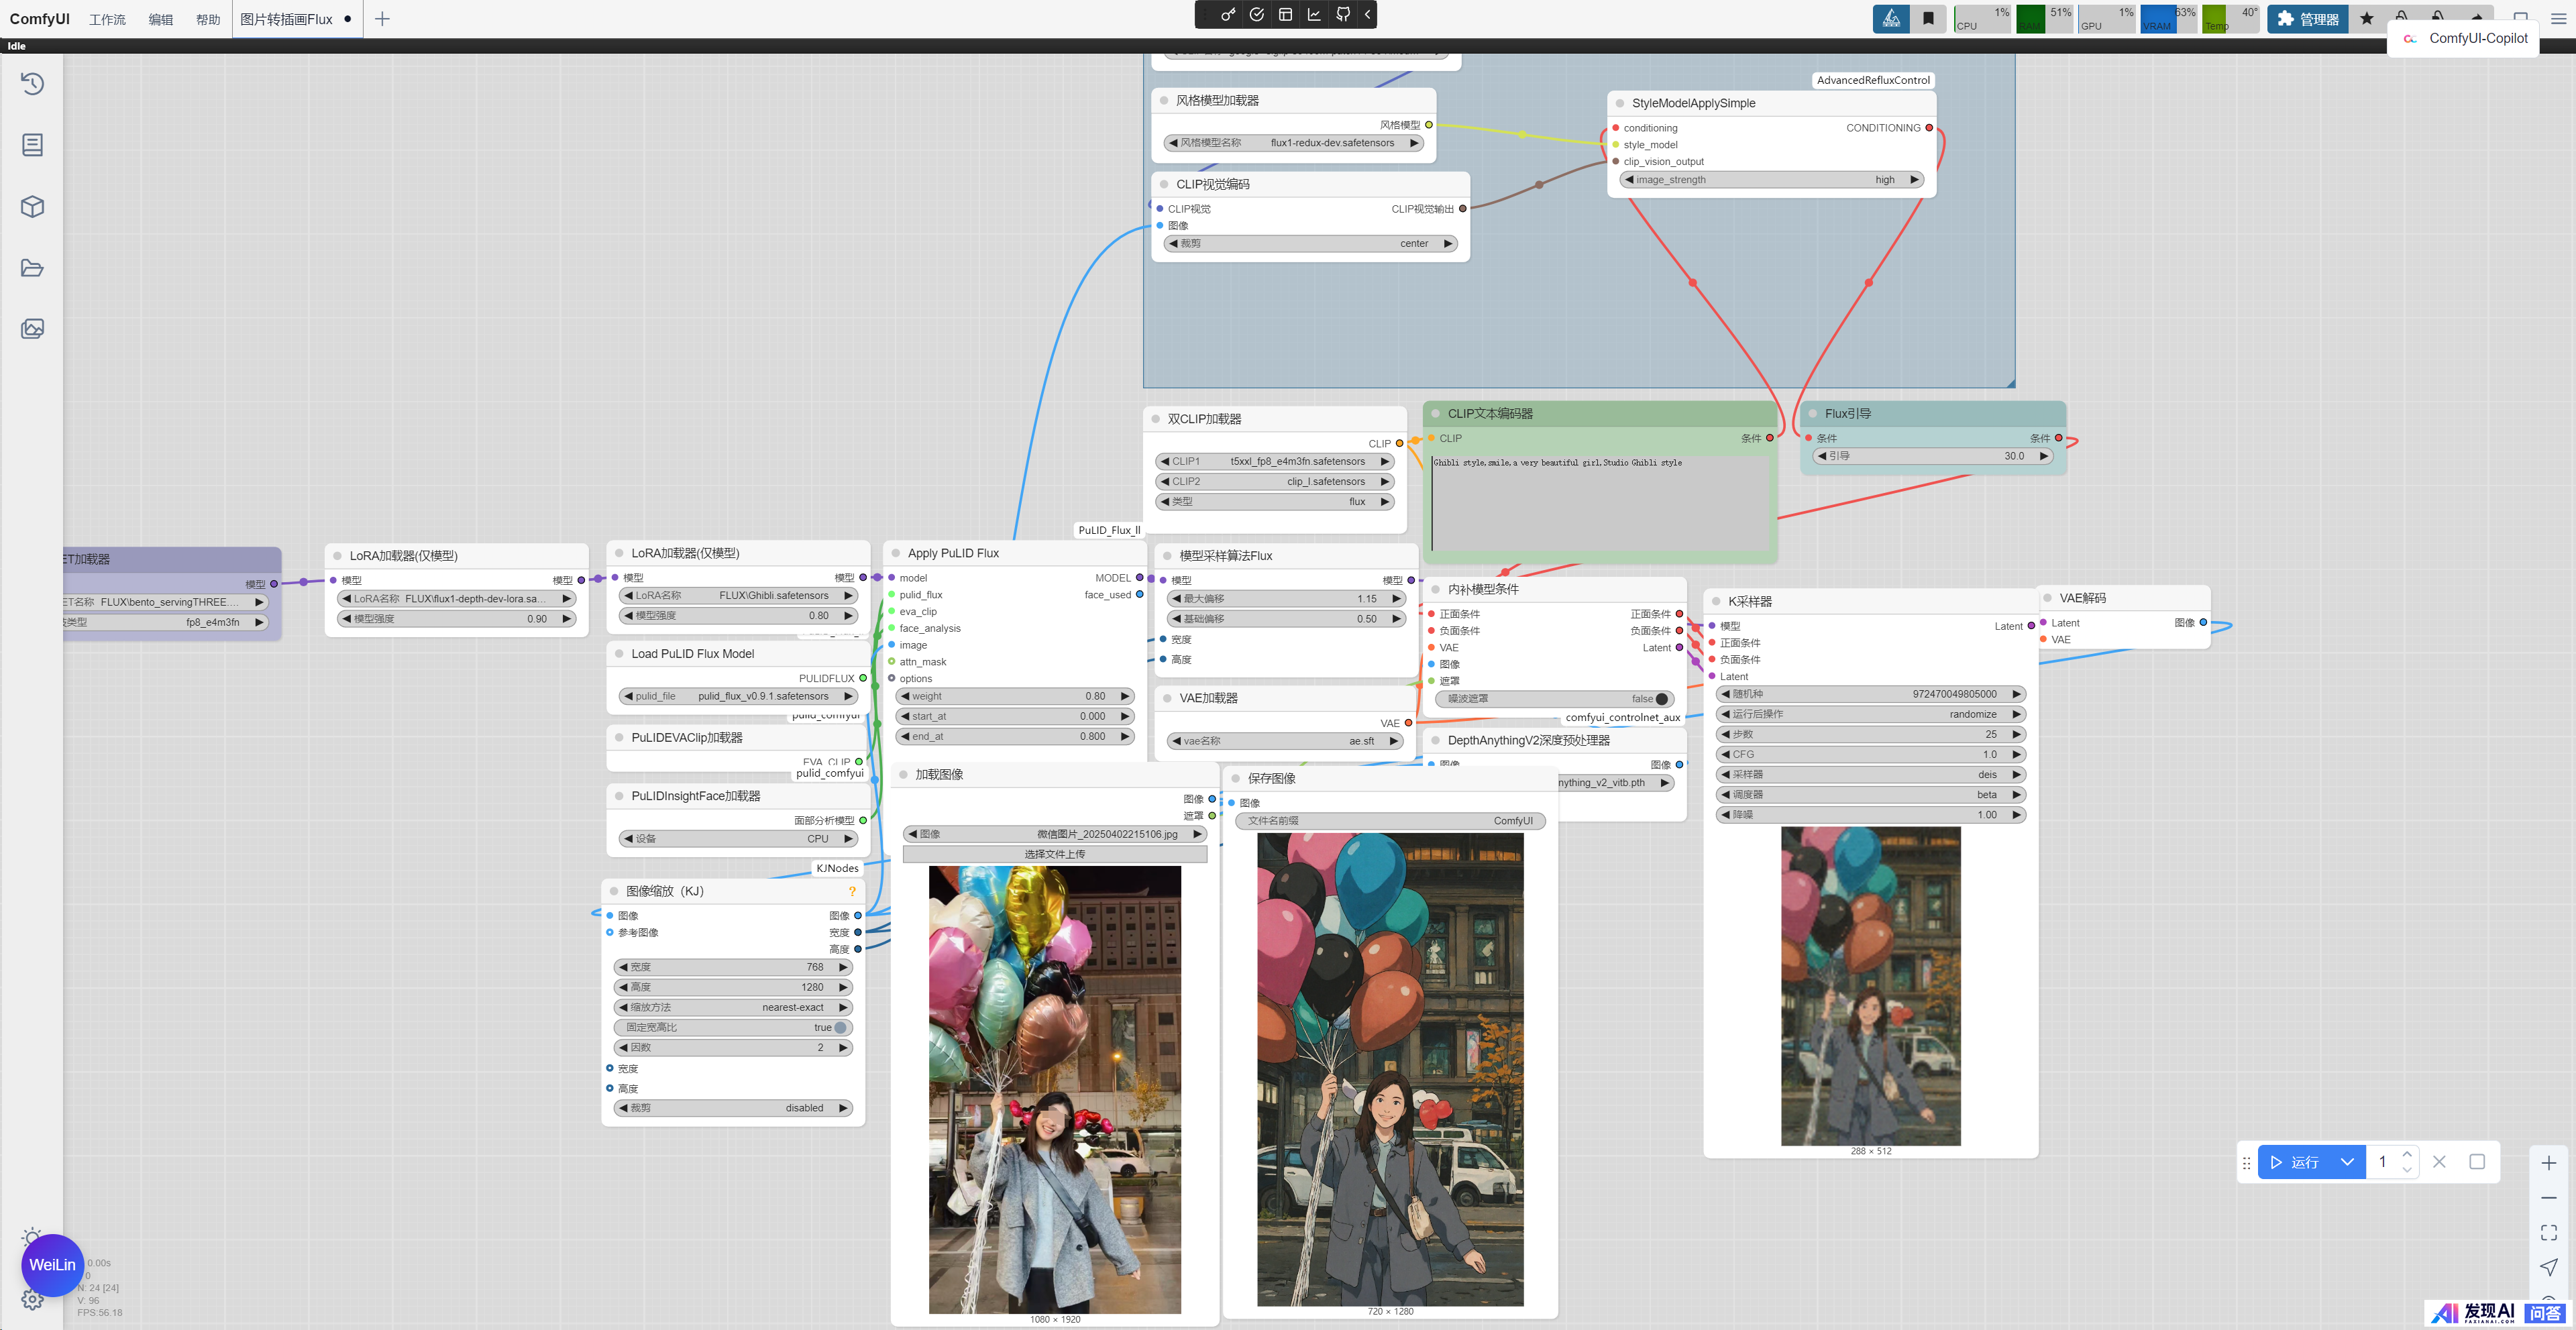Collapse the K采样器 node via its dot

(x=1717, y=602)
